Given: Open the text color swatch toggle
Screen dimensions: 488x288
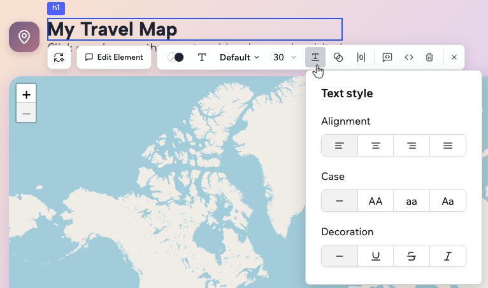Looking at the screenshot, I should coord(176,57).
